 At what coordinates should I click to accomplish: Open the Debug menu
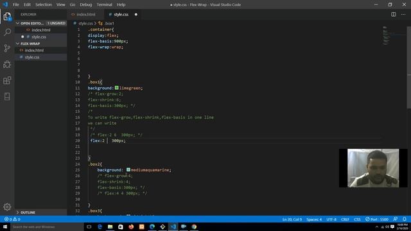click(85, 4)
